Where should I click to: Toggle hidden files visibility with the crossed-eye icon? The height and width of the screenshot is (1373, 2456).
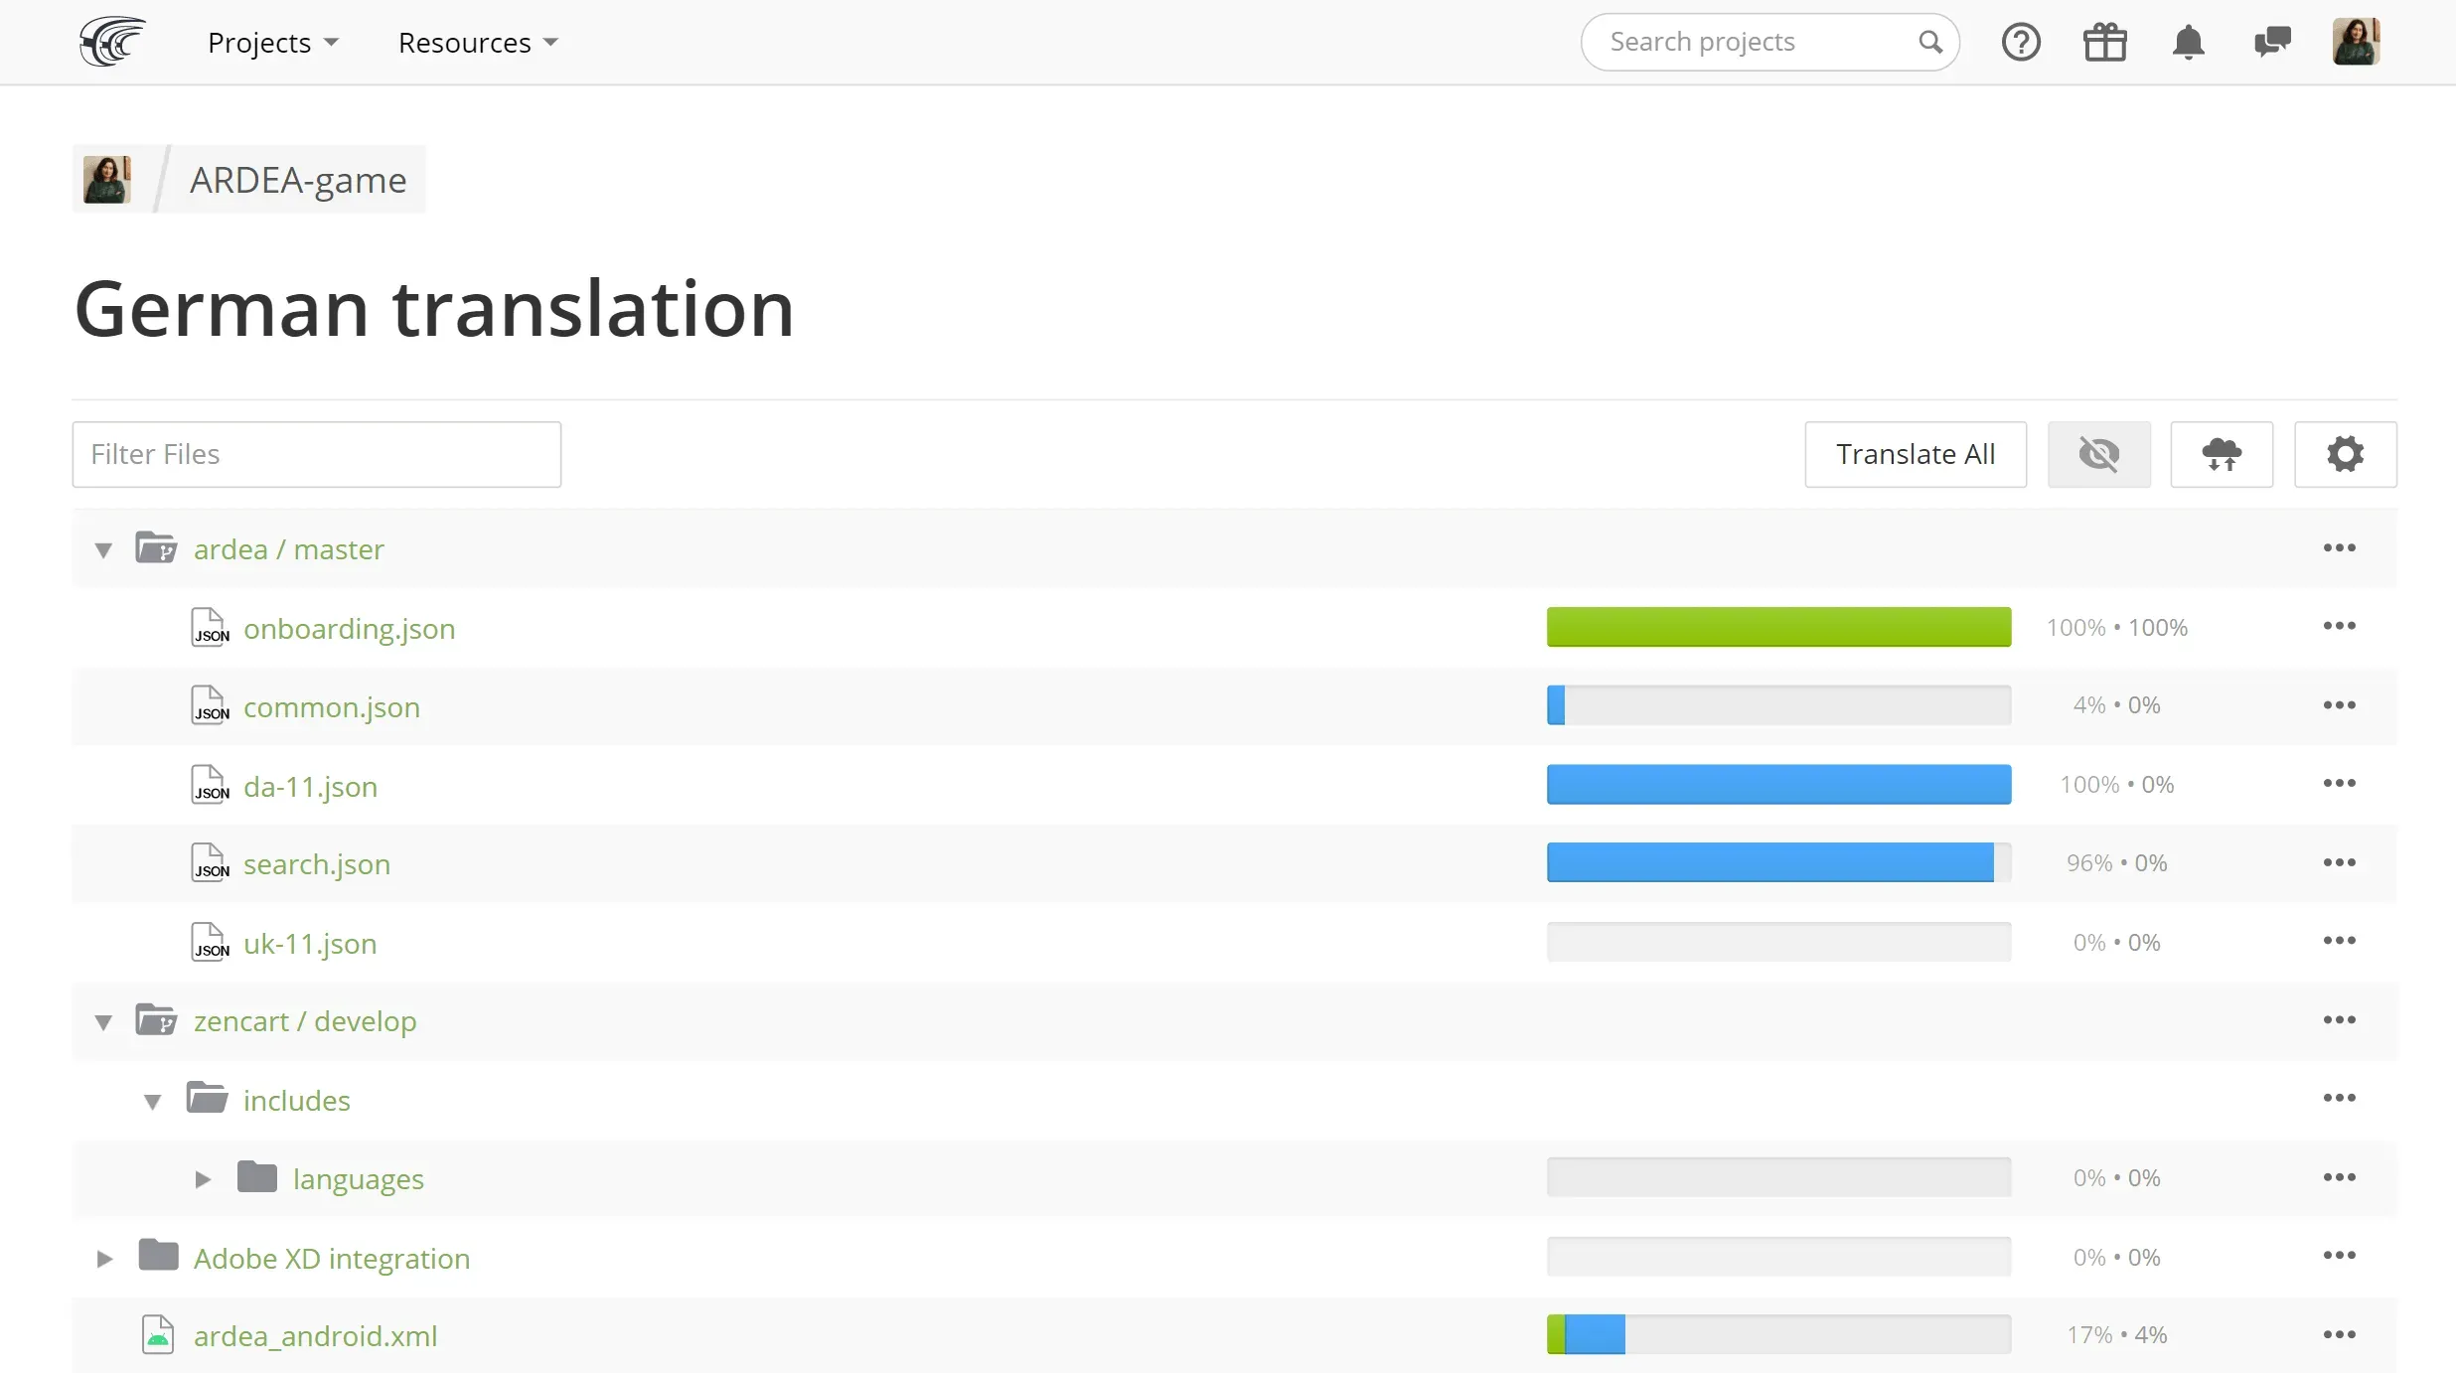pos(2099,454)
